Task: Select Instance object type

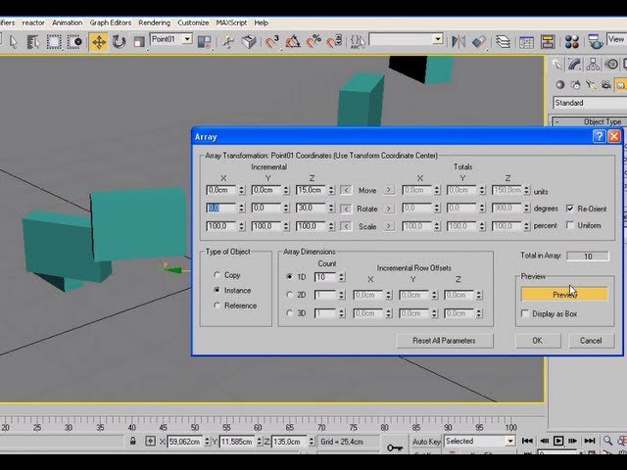Action: 217,290
